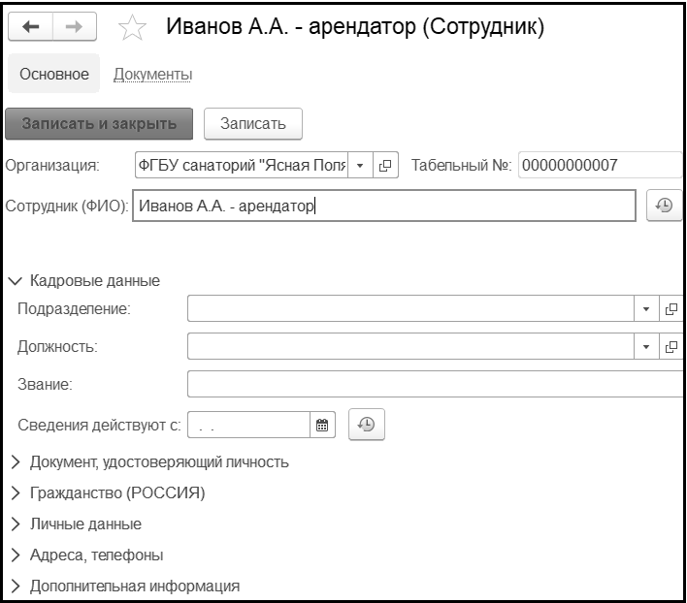Open the Должность dropdown list
Screen dimensions: 687x603
click(x=646, y=347)
